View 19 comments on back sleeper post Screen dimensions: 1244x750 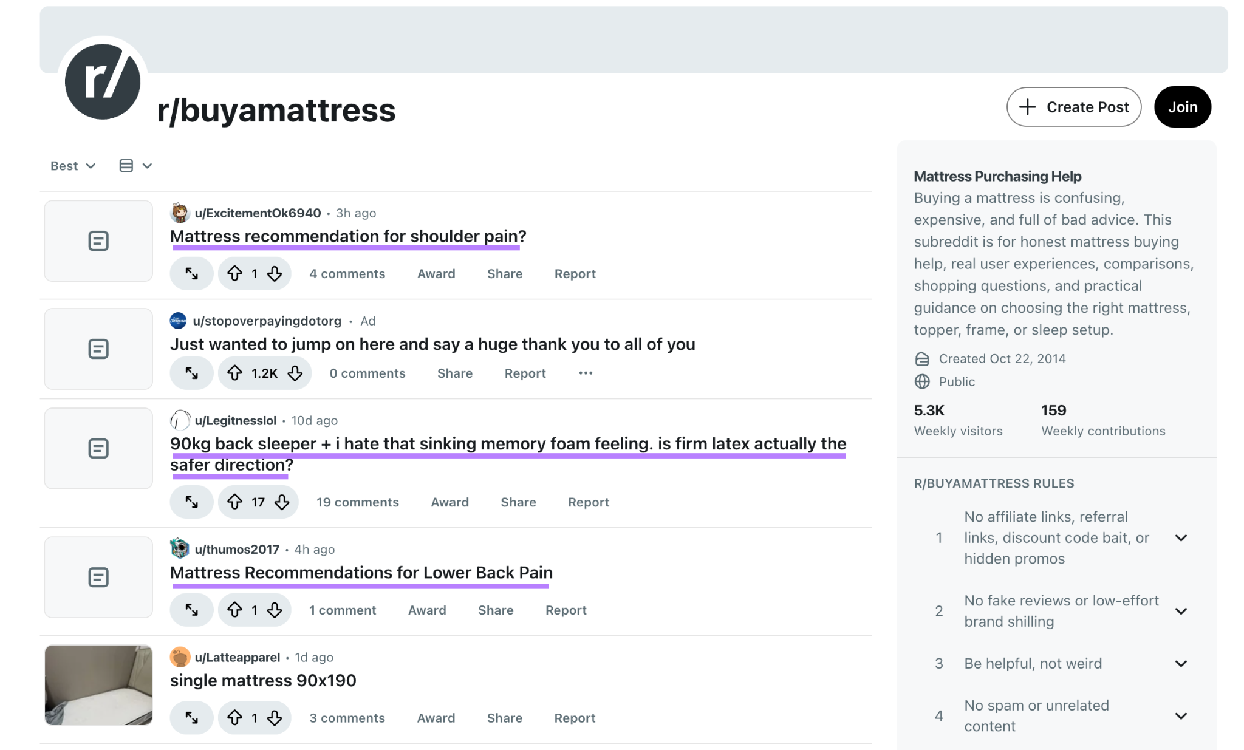click(x=358, y=502)
